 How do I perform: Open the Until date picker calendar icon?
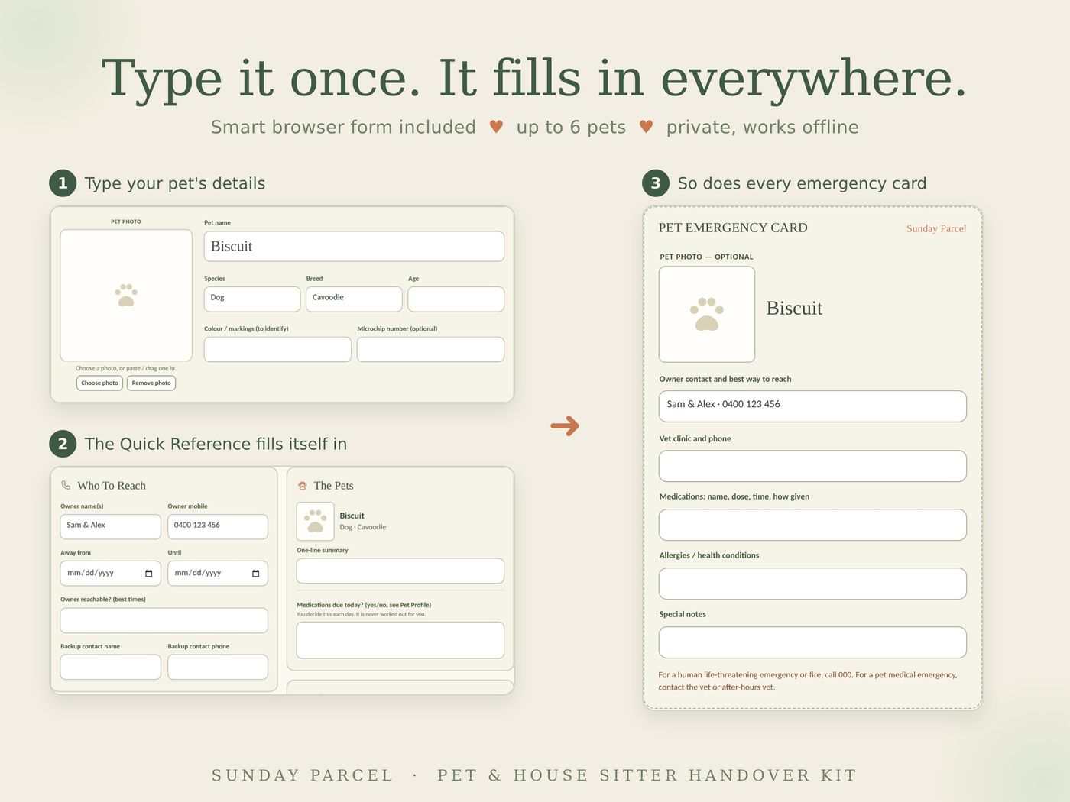pos(255,574)
